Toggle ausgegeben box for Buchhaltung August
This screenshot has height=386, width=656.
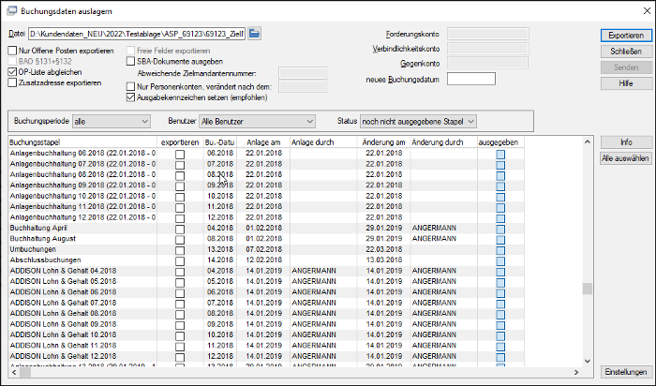click(500, 240)
